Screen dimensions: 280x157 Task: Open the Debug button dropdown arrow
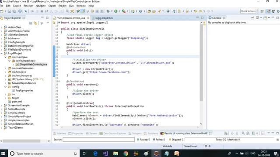112,11
